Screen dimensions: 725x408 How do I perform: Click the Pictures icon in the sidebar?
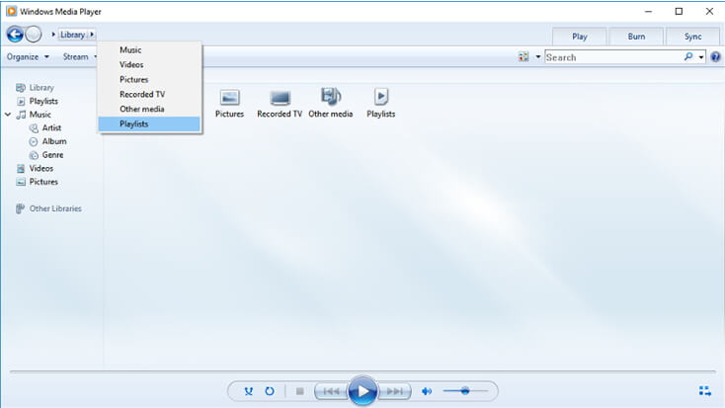tap(21, 182)
